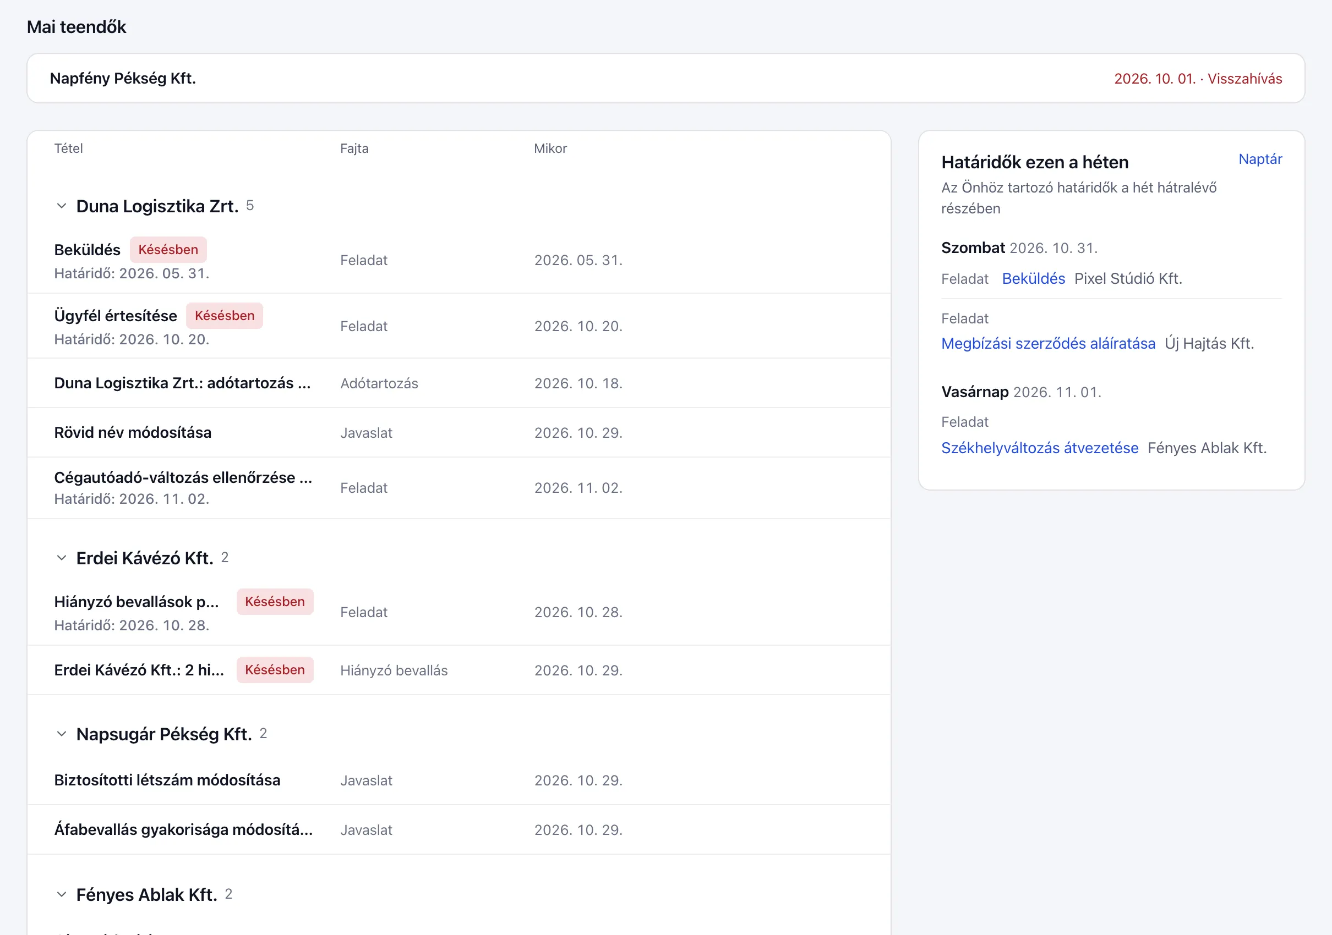Click the Vasárnap 2026. 11. 01. heading
Viewport: 1332px width, 935px height.
1021,393
